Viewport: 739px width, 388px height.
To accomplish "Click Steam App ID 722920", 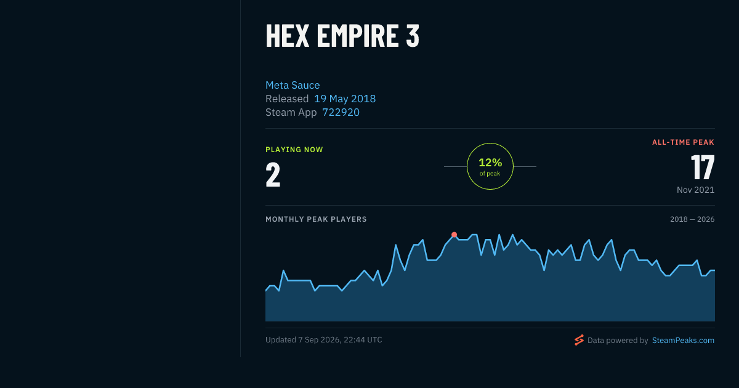I will coord(341,112).
